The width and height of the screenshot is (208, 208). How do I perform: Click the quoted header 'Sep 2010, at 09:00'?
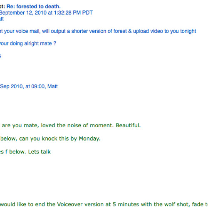(22, 87)
